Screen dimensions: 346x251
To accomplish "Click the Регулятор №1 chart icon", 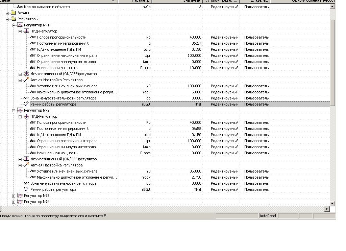I will [x=20, y=25].
